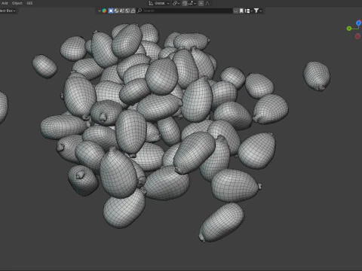Select the isolated seed at far right

(x=317, y=76)
